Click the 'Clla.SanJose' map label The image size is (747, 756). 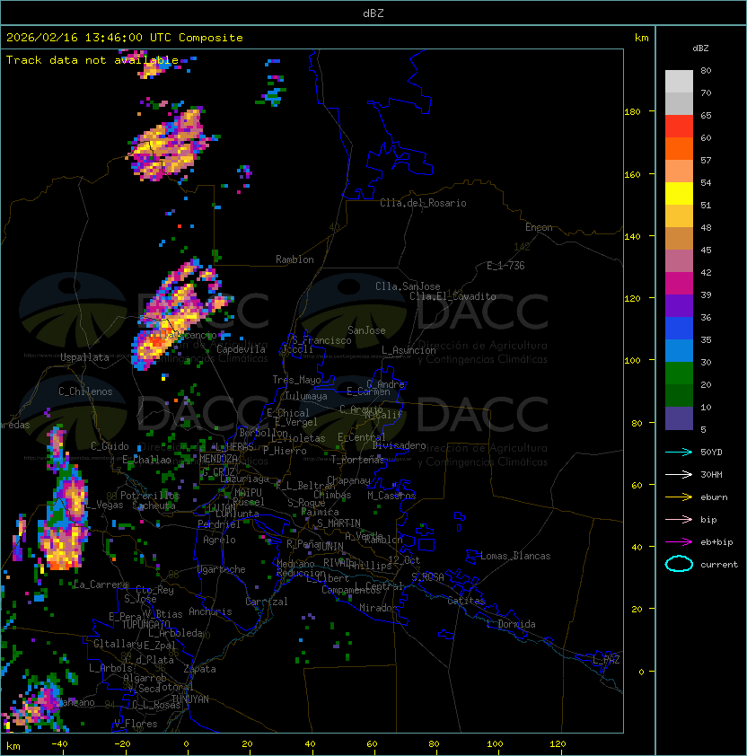pos(408,286)
